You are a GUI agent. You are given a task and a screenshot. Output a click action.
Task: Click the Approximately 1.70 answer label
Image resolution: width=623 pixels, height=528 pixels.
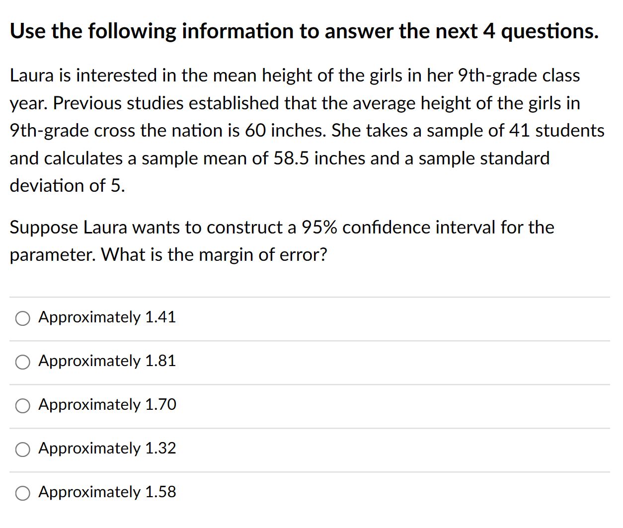click(107, 405)
